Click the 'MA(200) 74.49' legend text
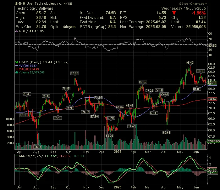Screen dimensions: 220x190 click(x=29, y=69)
